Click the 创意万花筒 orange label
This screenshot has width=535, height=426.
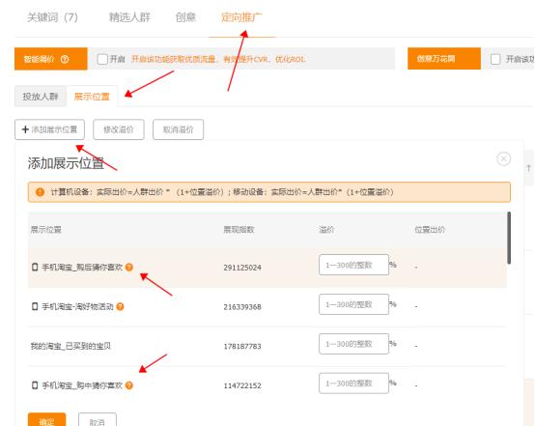pos(444,59)
